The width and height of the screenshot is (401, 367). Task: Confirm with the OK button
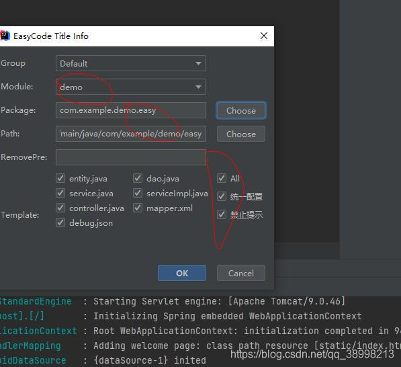(x=182, y=273)
